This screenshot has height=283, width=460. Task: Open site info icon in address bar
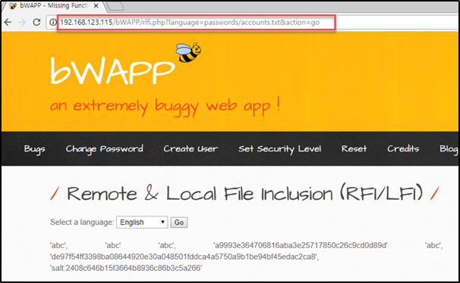coord(52,22)
